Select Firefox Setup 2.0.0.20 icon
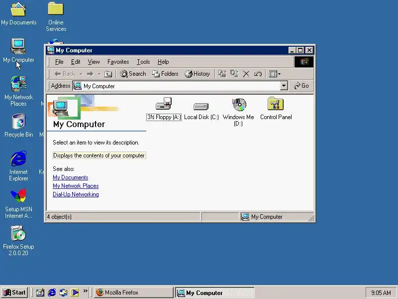 point(18,241)
